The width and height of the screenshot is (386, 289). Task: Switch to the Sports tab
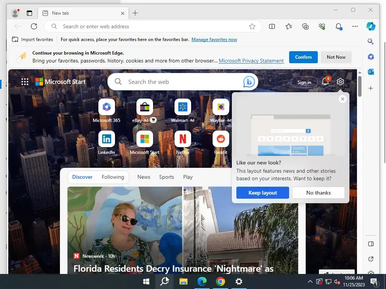[x=166, y=177]
